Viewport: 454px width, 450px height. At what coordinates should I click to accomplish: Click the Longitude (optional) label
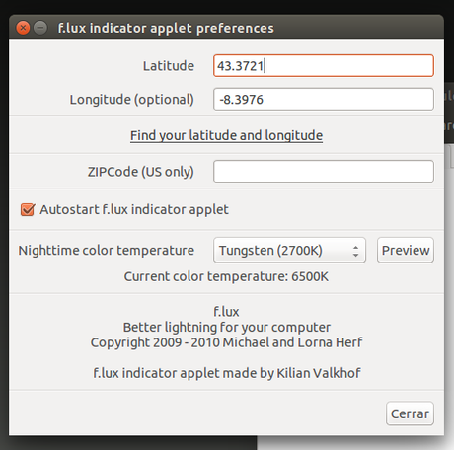[x=132, y=100]
